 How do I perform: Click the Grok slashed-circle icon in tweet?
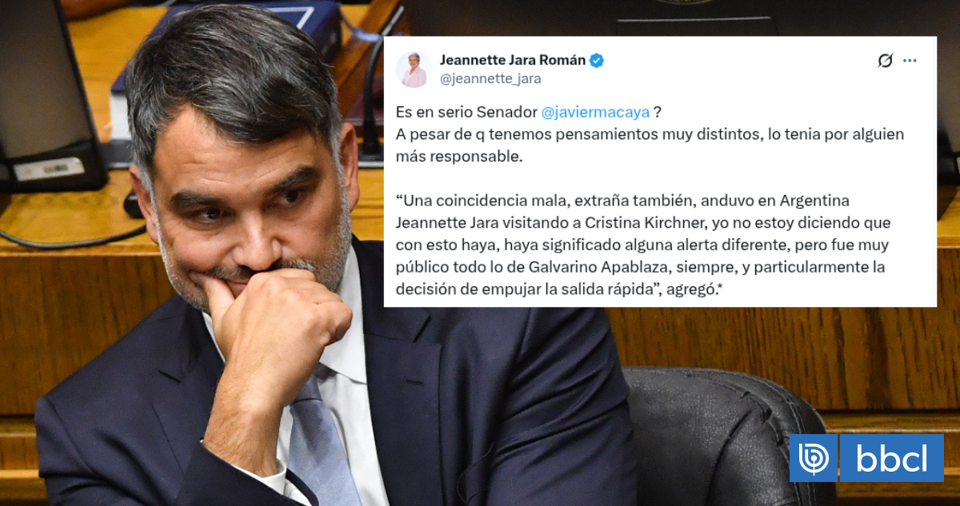(885, 61)
